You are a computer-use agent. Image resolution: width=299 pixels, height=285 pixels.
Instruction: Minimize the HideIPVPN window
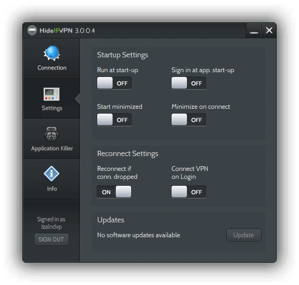254,30
